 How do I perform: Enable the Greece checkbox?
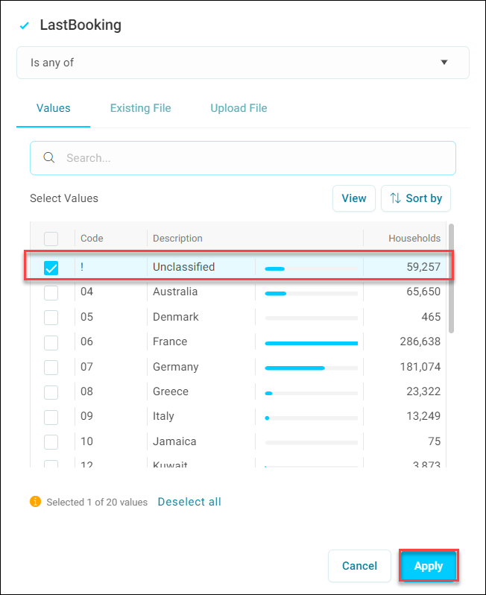pos(51,392)
